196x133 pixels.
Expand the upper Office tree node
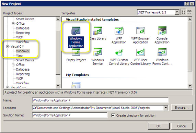click(x=13, y=24)
